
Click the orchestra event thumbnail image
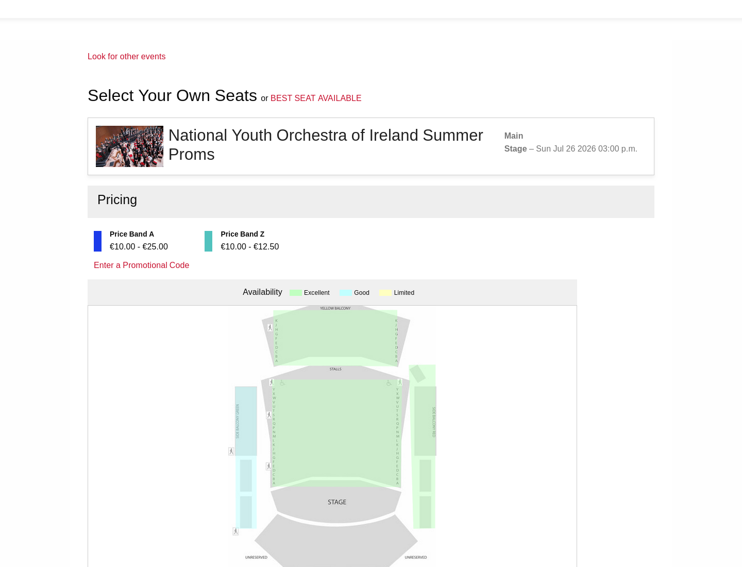point(129,146)
